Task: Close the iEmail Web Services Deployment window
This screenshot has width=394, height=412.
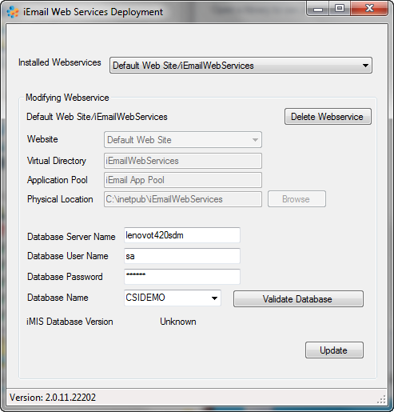Action: 369,9
